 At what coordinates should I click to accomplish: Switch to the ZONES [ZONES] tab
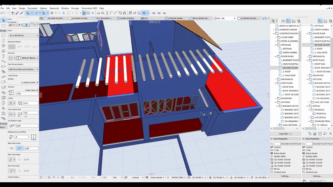pyautogui.click(x=127, y=18)
